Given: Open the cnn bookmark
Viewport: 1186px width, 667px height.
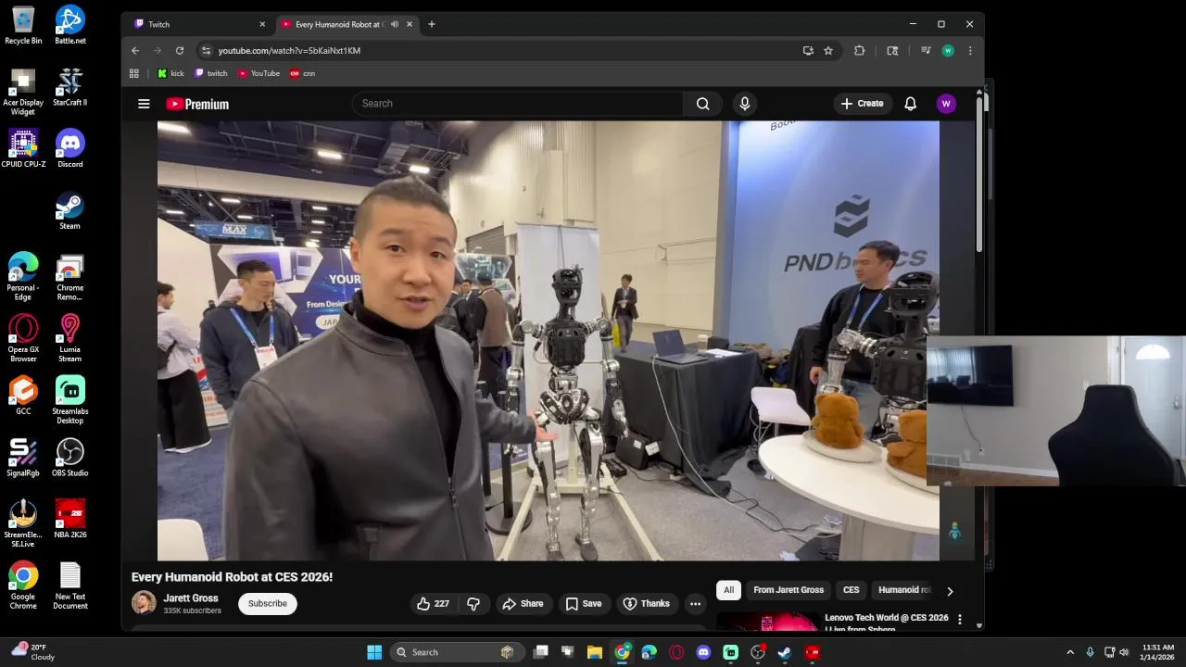Looking at the screenshot, I should click(x=302, y=73).
